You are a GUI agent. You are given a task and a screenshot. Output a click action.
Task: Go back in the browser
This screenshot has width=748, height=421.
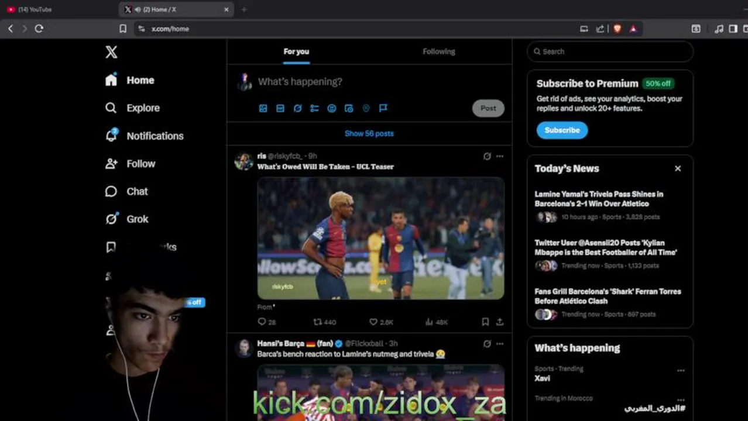point(11,28)
